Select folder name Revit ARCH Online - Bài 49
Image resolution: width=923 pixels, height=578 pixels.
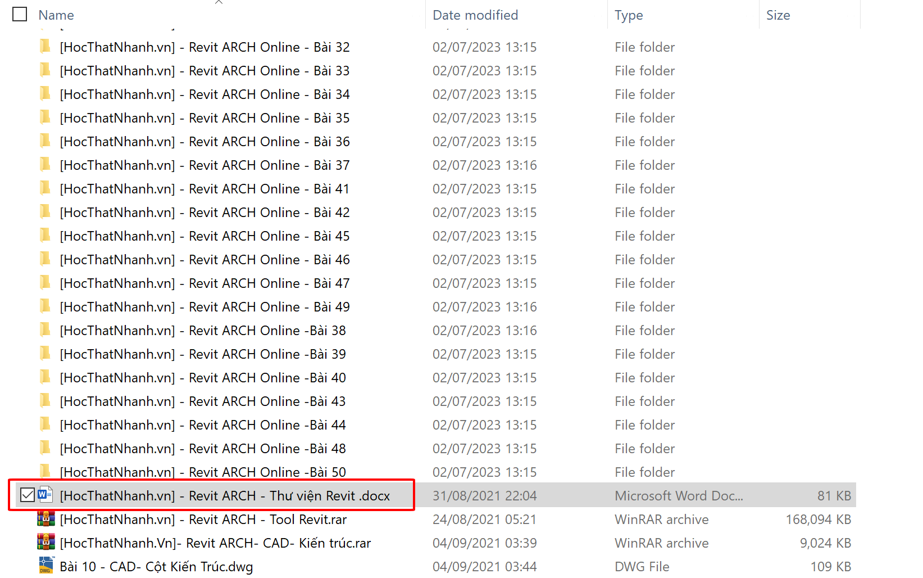[204, 307]
